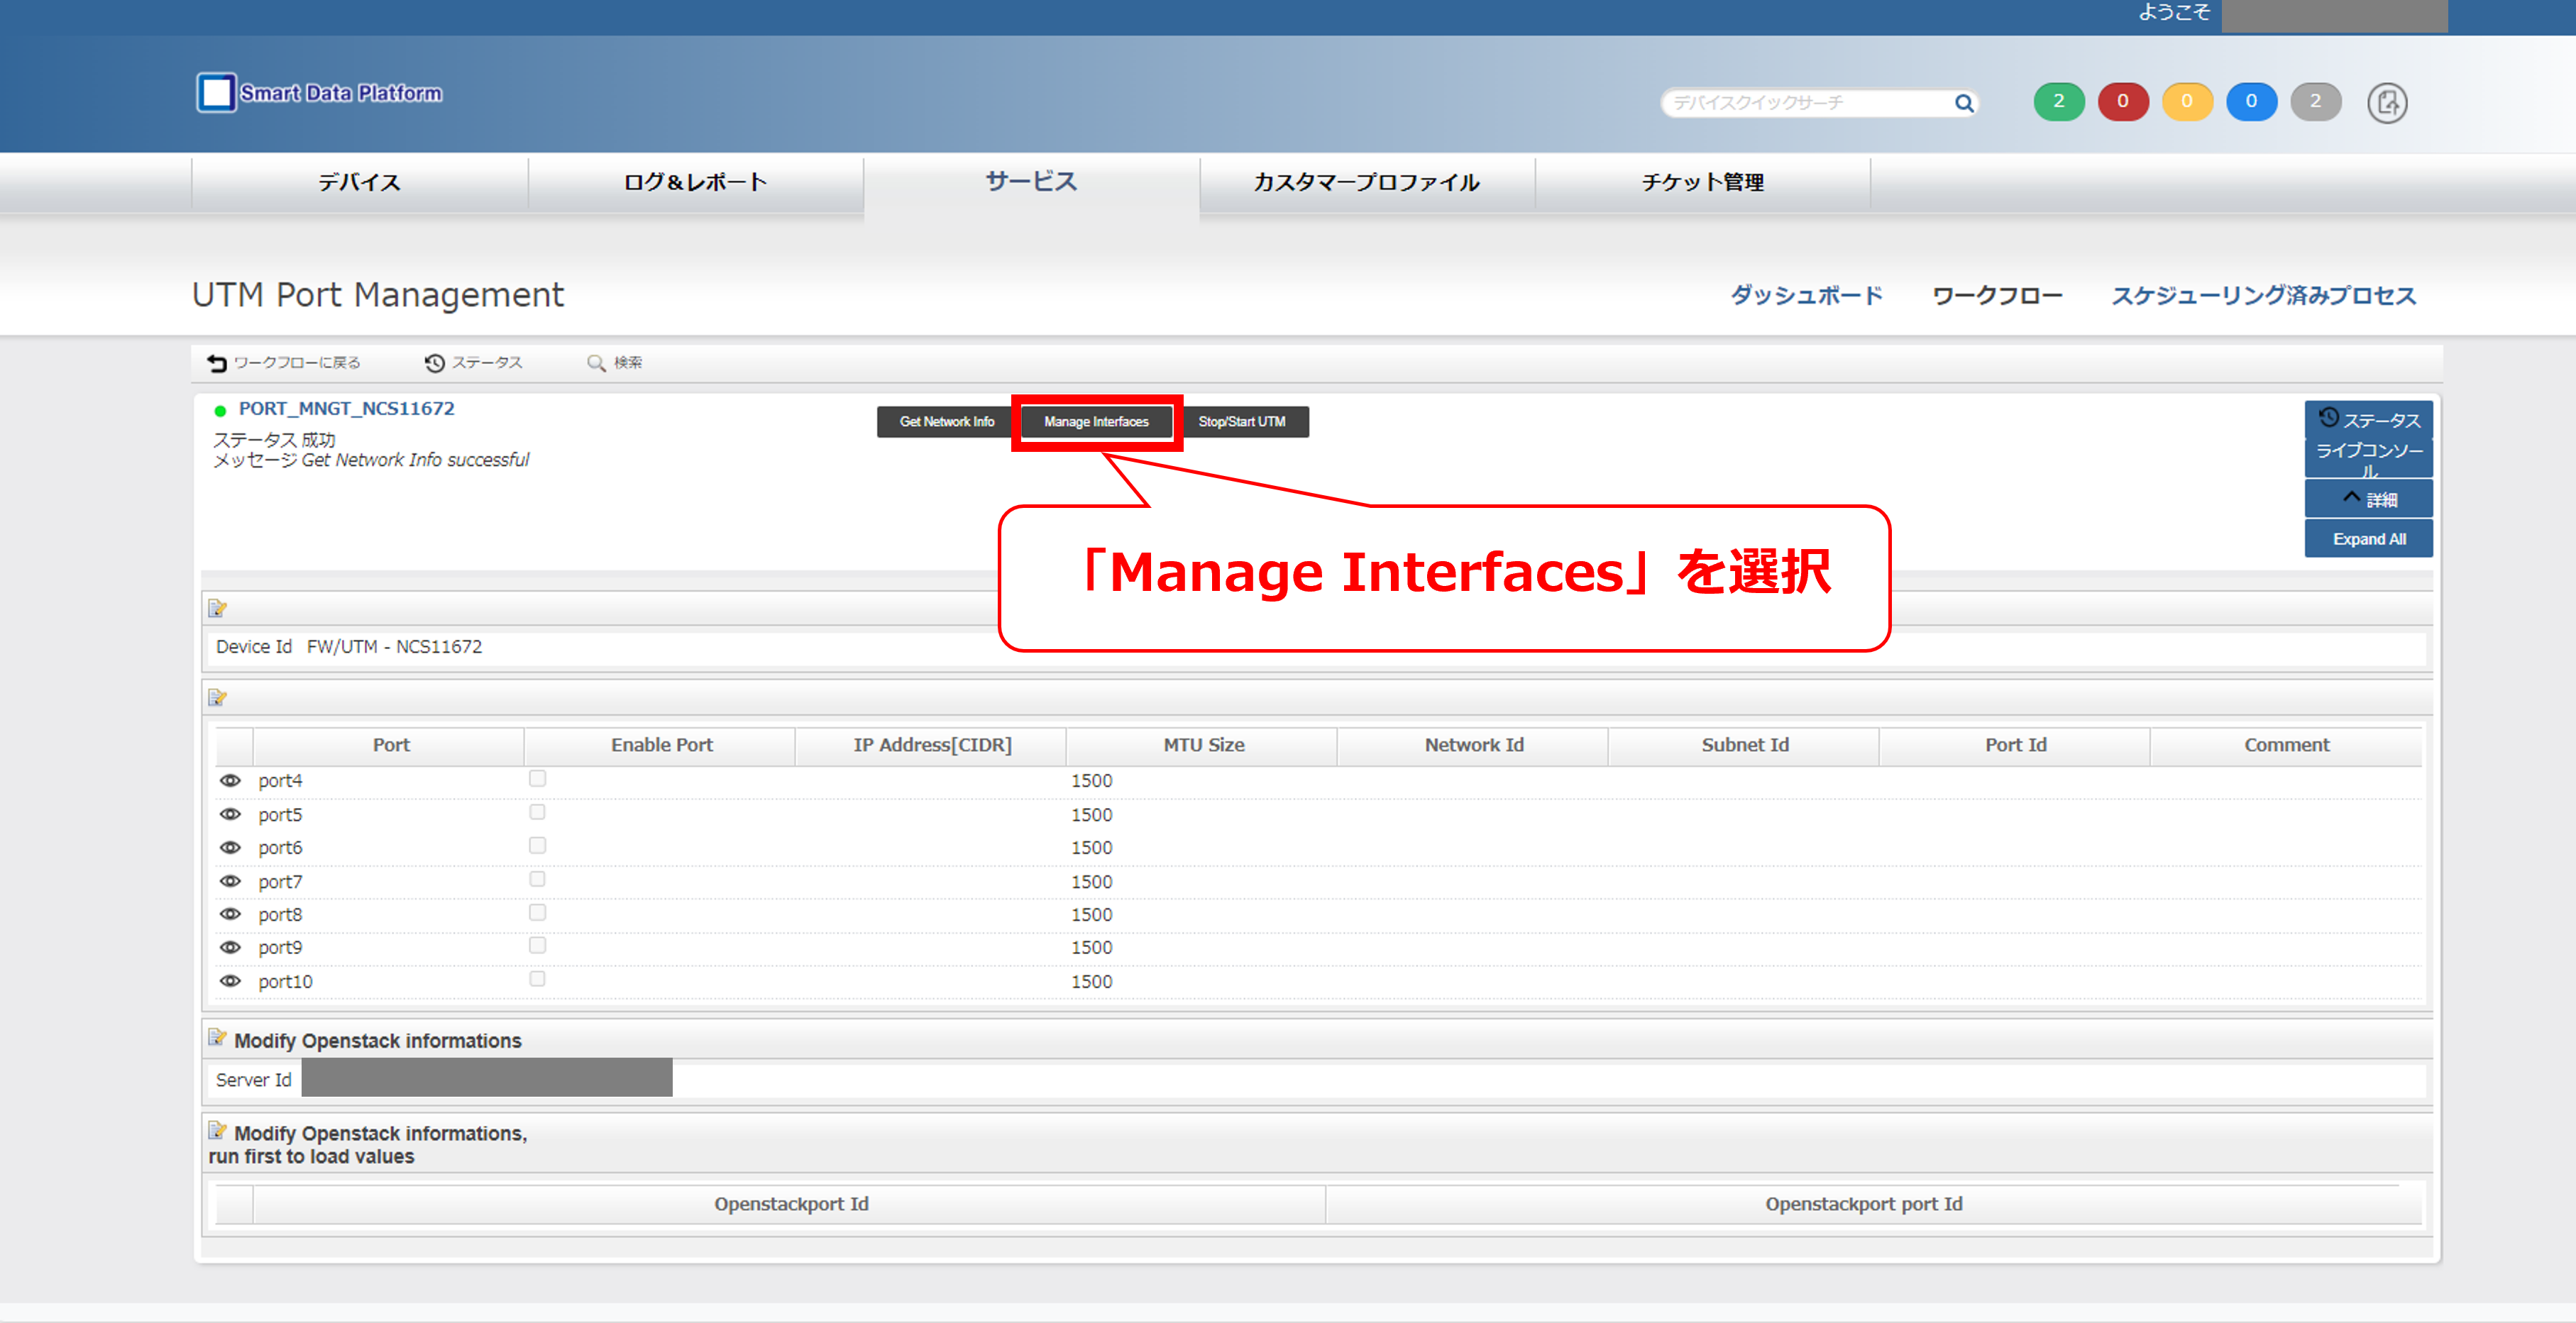2576x1323 pixels.
Task: Click the Port Id column header
Action: [x=2016, y=745]
